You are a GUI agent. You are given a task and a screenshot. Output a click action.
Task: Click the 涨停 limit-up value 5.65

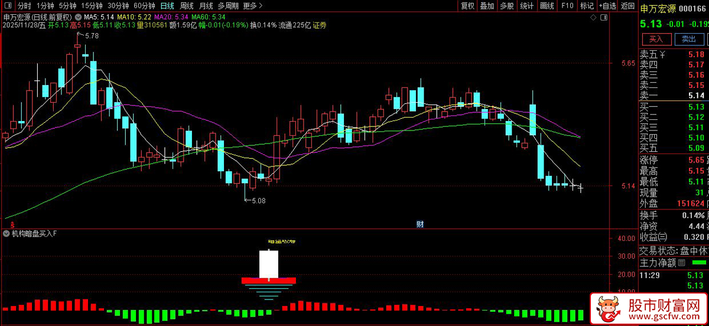point(696,160)
